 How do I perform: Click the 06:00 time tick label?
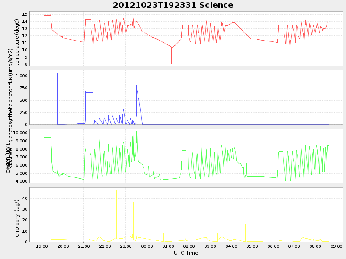273,246
